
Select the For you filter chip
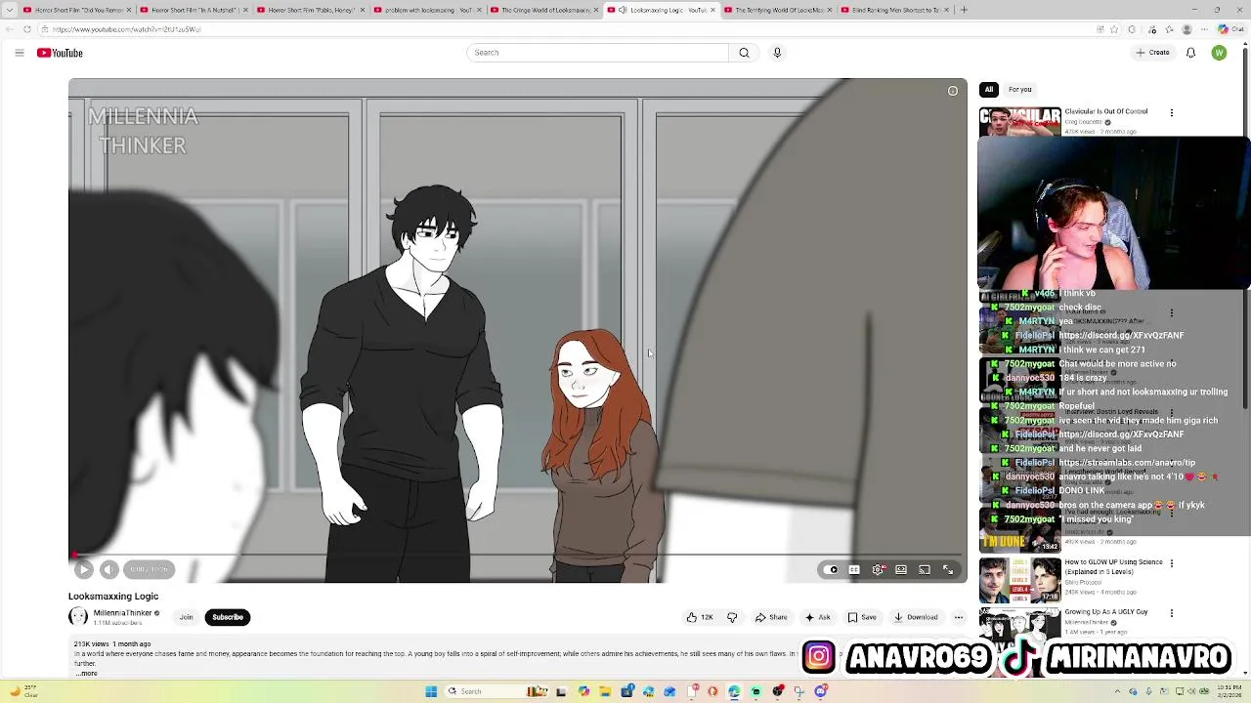1019,90
